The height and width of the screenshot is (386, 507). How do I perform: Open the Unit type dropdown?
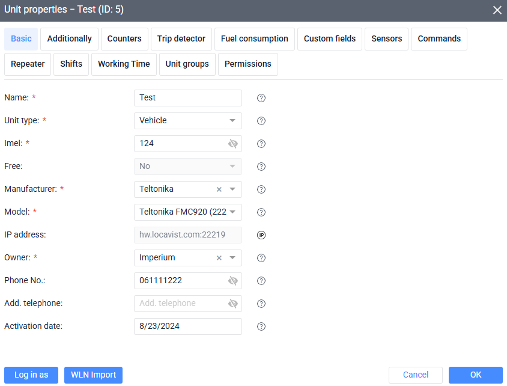click(232, 121)
